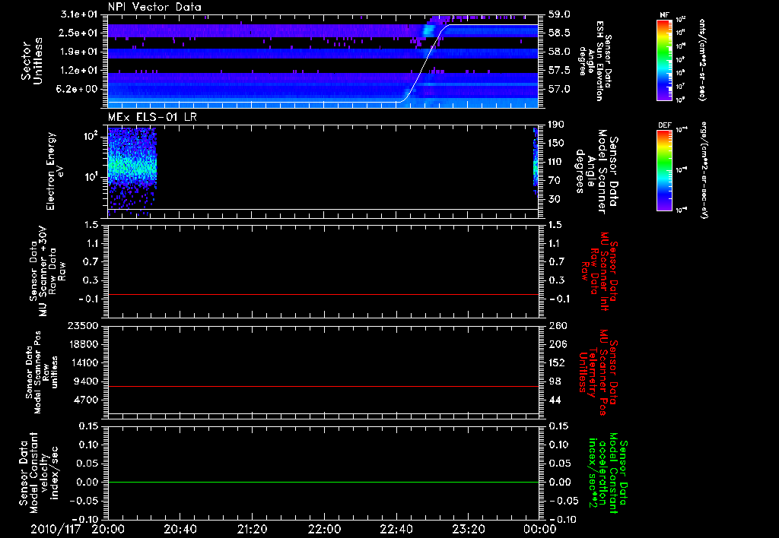Click the 'NF' colorbar label
The width and height of the screenshot is (779, 538).
point(664,15)
